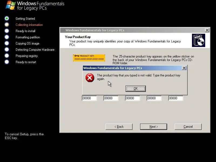This screenshot has width=216, height=162.
Task: Click the "Ready to install" step label
Action: pos(25,31)
